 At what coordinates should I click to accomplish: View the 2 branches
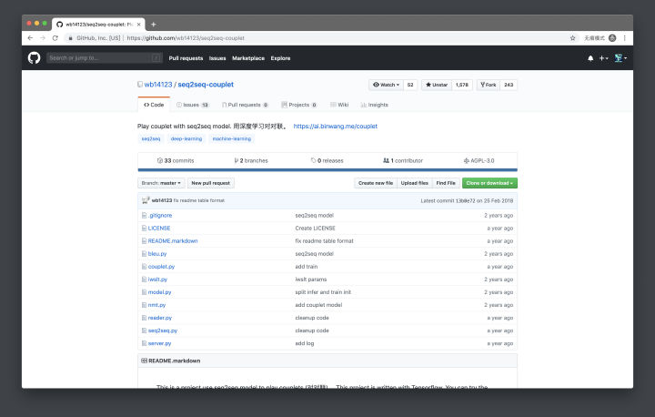[x=251, y=160]
